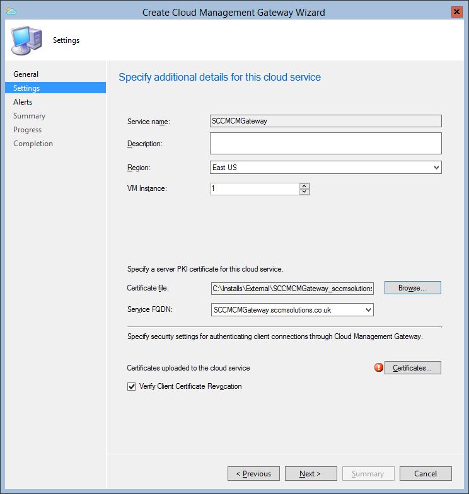
Task: Close the wizard with the red X button
Action: (456, 12)
